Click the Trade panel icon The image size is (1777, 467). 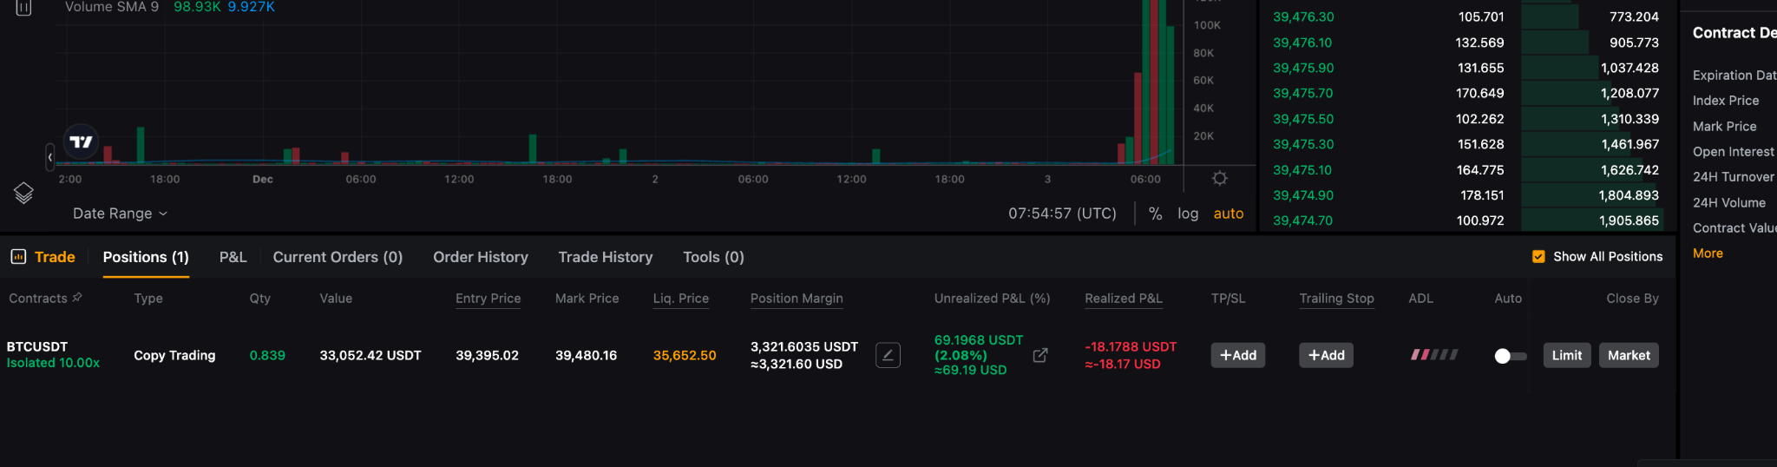click(18, 257)
